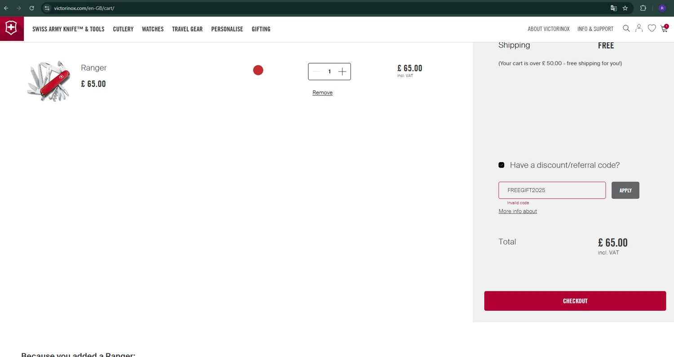
Task: Click the discount code input field
Action: 552,190
